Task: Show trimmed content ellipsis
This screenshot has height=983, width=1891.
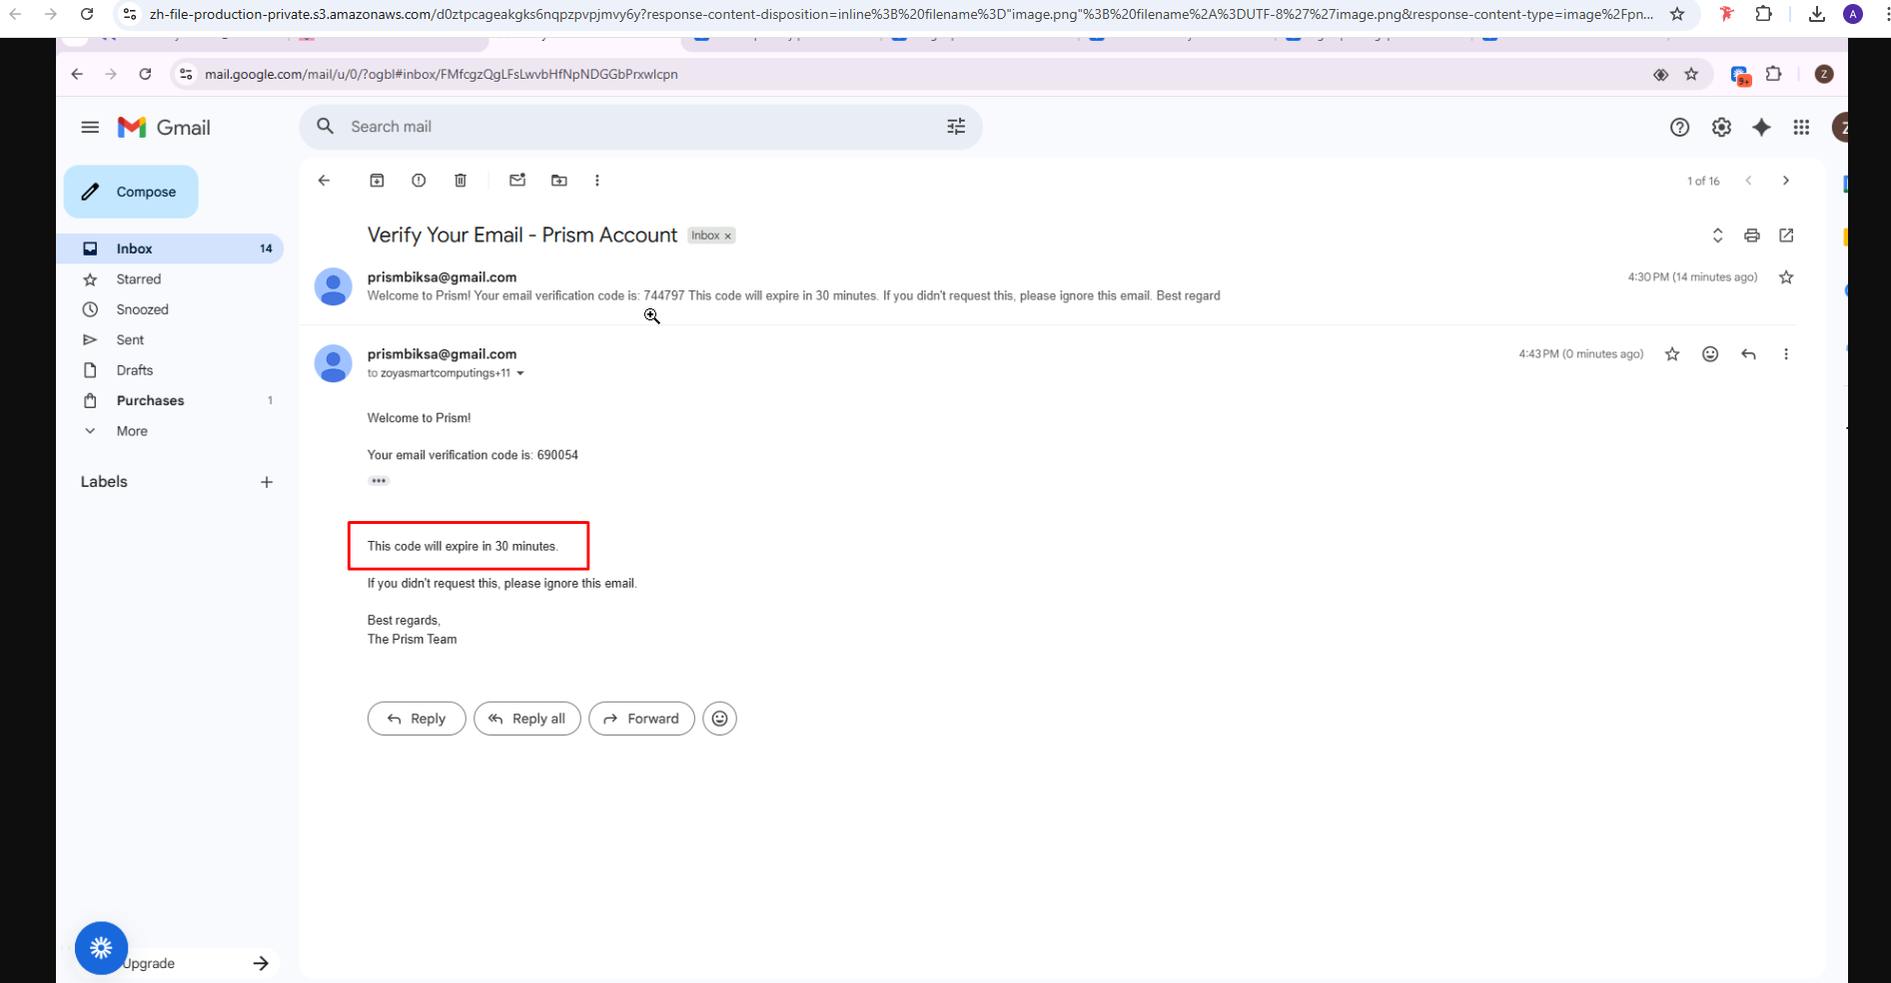Action: (379, 481)
